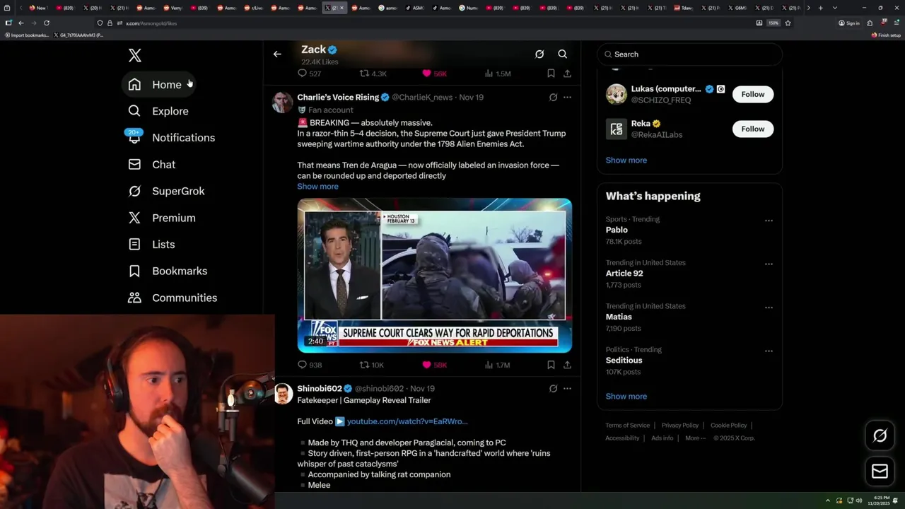Open floating messages envelope button
The image size is (905, 509).
click(x=880, y=472)
